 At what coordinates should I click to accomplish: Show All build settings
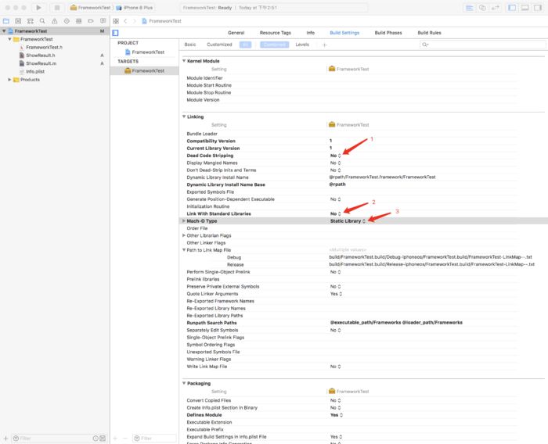pos(245,45)
